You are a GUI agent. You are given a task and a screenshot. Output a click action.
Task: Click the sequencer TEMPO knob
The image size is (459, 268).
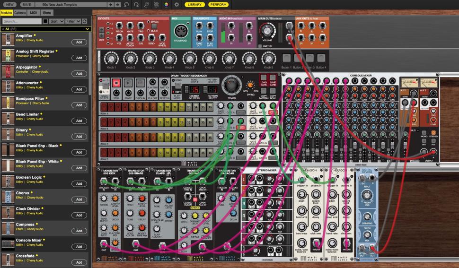[231, 85]
